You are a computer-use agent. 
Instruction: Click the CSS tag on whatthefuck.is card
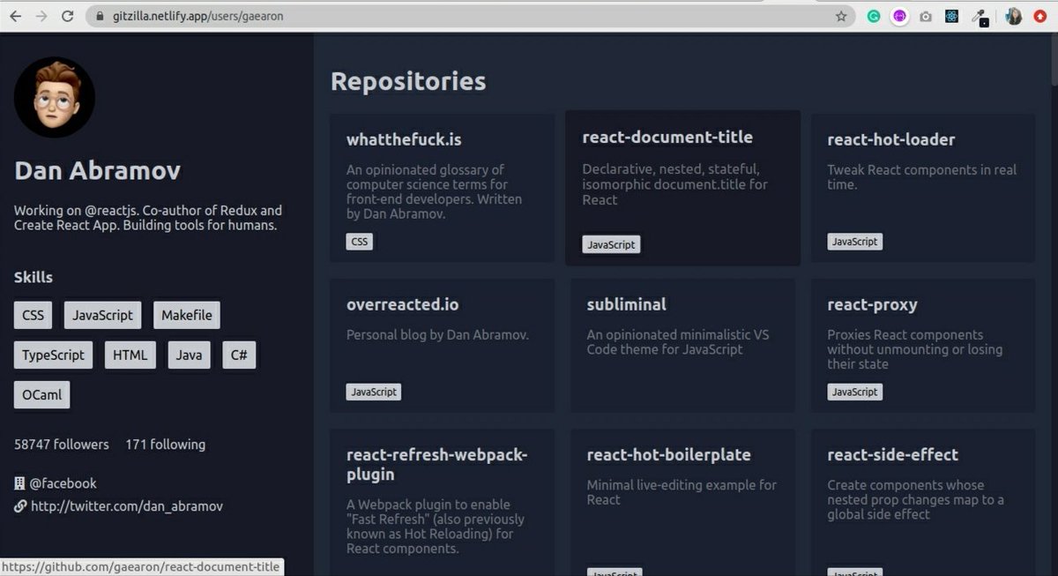360,242
